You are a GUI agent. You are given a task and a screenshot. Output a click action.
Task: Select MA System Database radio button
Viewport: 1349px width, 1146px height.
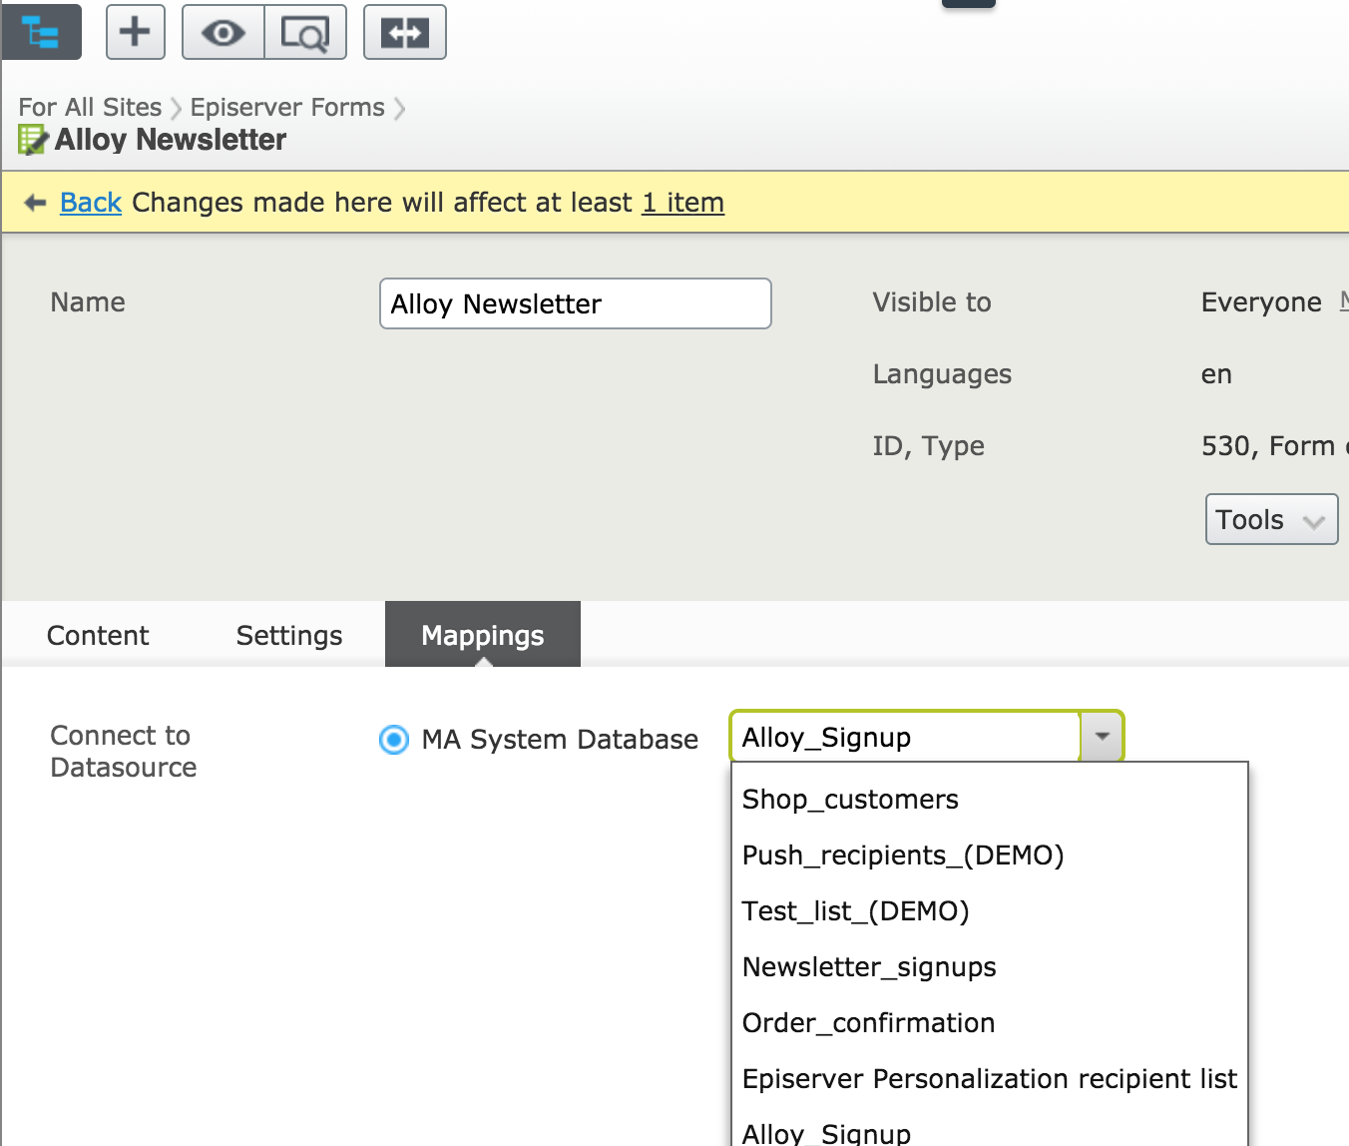point(394,740)
